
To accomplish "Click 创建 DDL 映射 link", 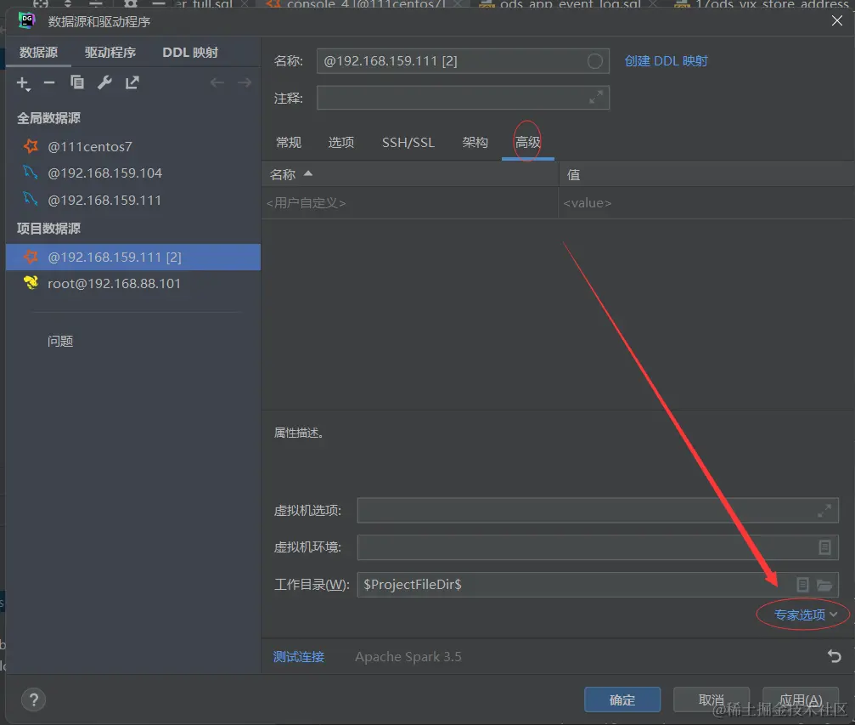I will pyautogui.click(x=666, y=61).
